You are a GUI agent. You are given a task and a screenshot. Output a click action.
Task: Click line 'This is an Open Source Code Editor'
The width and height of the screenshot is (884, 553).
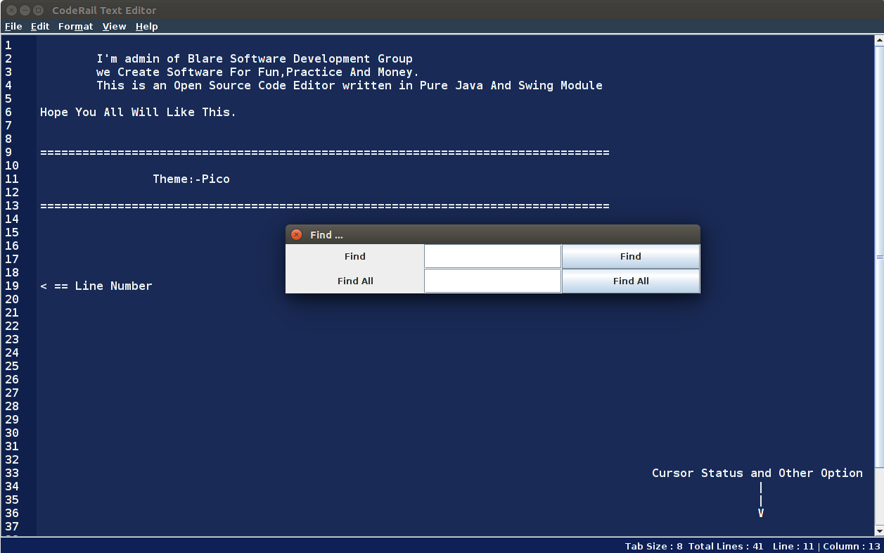350,86
